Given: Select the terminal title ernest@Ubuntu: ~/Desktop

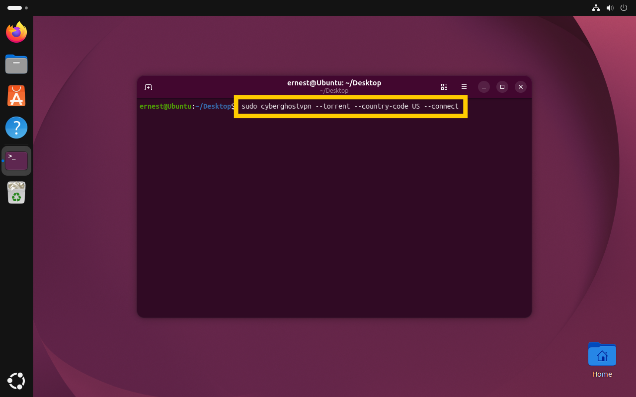Looking at the screenshot, I should (x=334, y=83).
